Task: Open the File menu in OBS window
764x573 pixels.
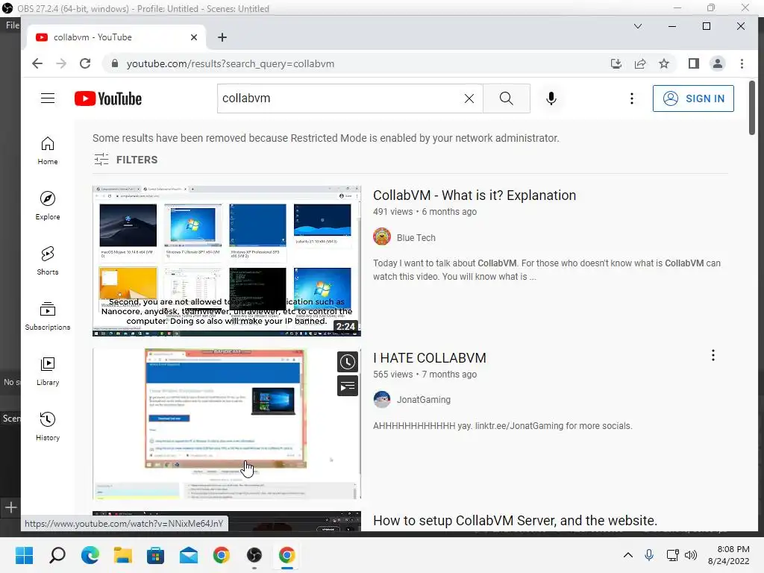Action: (12, 25)
